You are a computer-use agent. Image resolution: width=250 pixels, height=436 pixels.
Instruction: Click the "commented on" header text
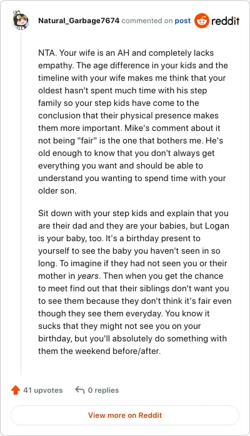coord(147,21)
